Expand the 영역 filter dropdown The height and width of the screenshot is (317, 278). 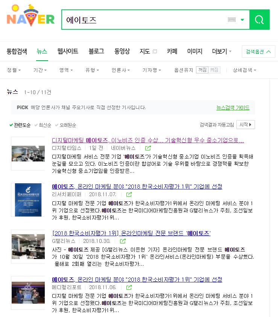coord(66,70)
